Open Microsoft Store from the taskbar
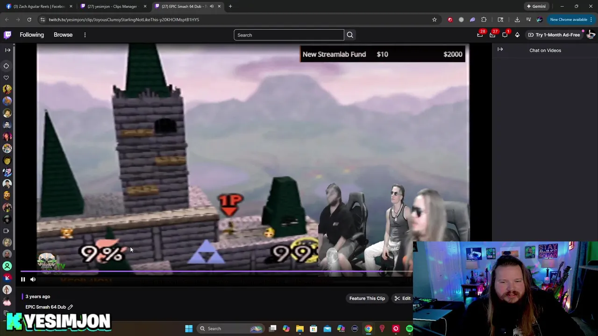 (313, 329)
